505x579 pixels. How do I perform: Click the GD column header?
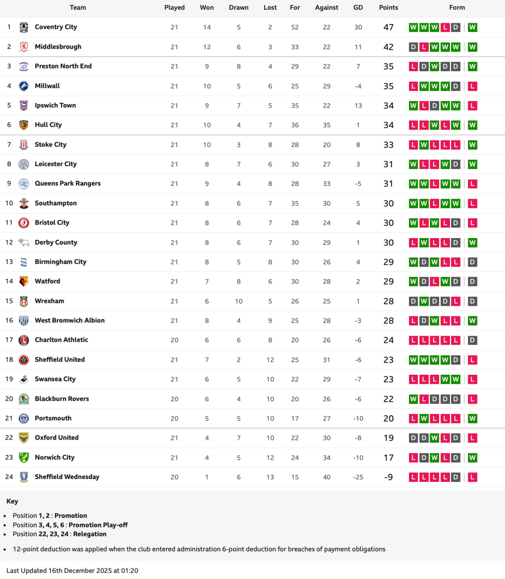pyautogui.click(x=358, y=8)
